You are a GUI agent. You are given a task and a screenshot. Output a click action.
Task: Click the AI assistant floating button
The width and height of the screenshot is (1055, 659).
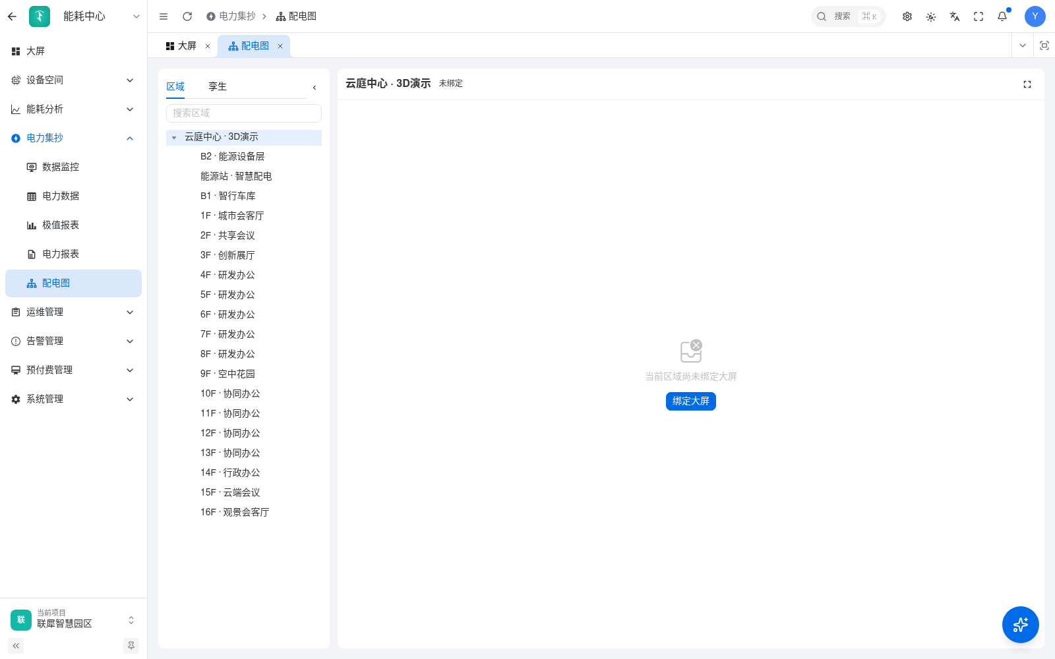[x=1021, y=625]
